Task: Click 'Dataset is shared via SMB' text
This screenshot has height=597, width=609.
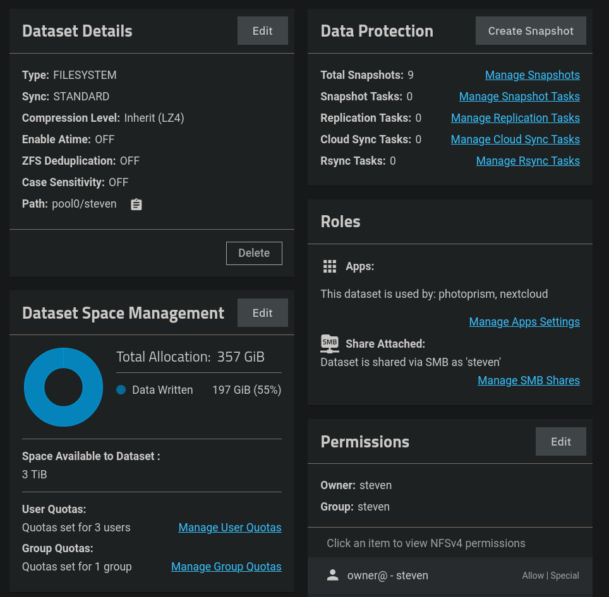Action: click(x=411, y=362)
